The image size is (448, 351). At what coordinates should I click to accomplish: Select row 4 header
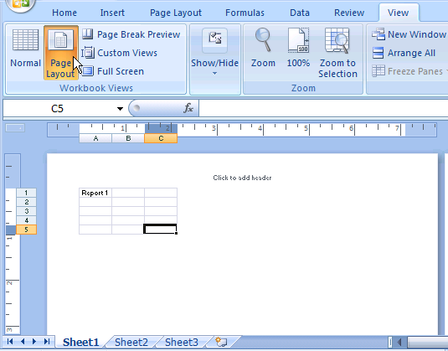26,220
